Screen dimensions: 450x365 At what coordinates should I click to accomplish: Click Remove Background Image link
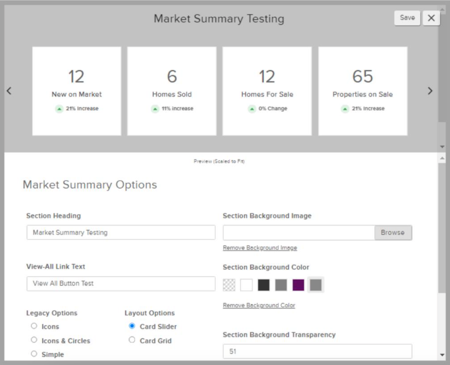point(260,248)
